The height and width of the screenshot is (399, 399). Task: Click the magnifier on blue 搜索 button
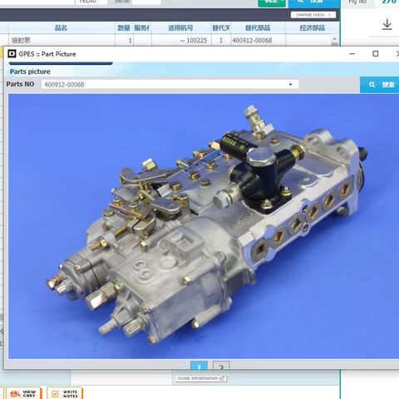372,85
